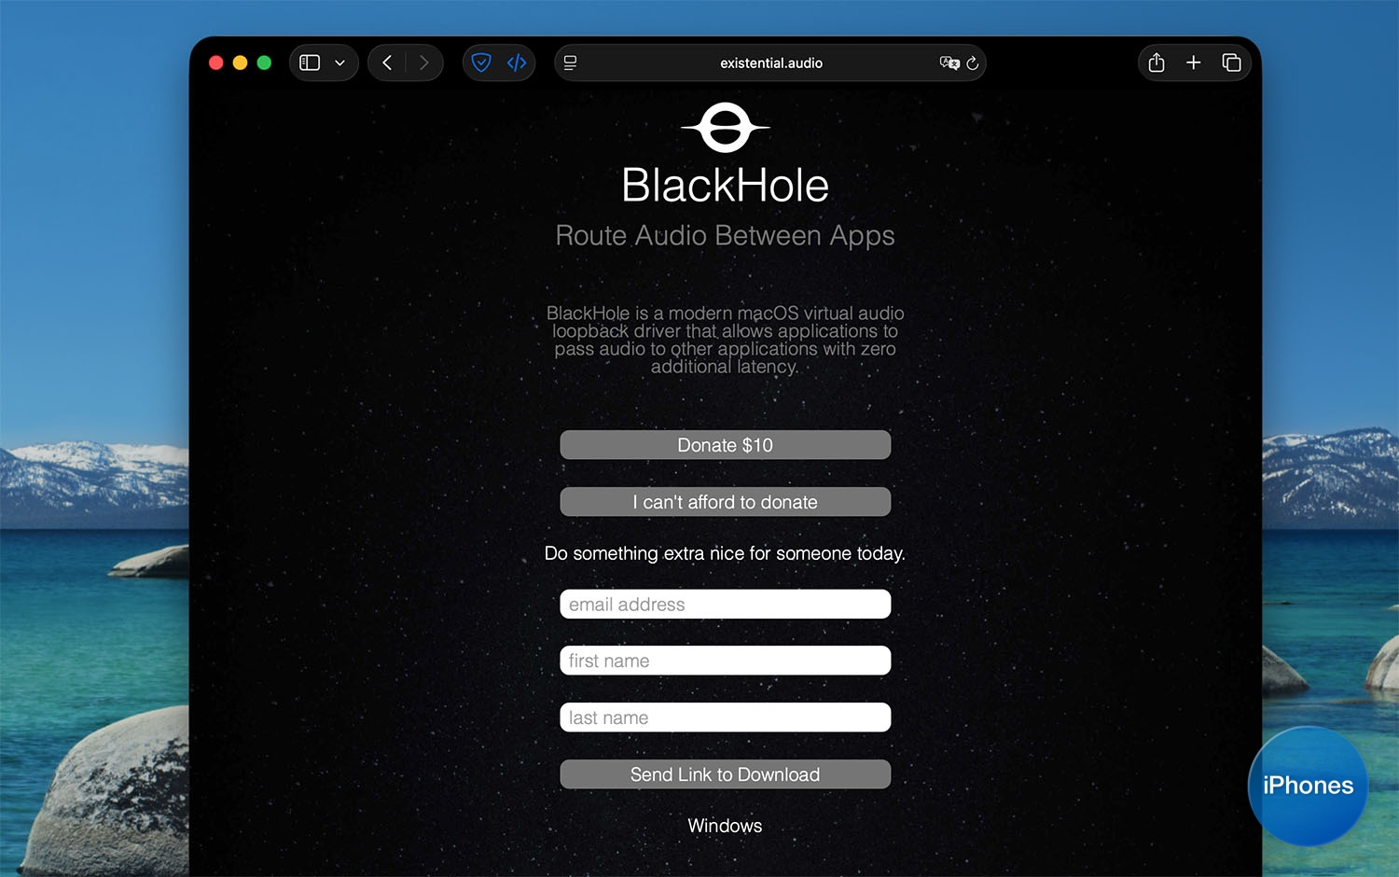Show the tab overview
The width and height of the screenshot is (1399, 877).
(x=1231, y=63)
